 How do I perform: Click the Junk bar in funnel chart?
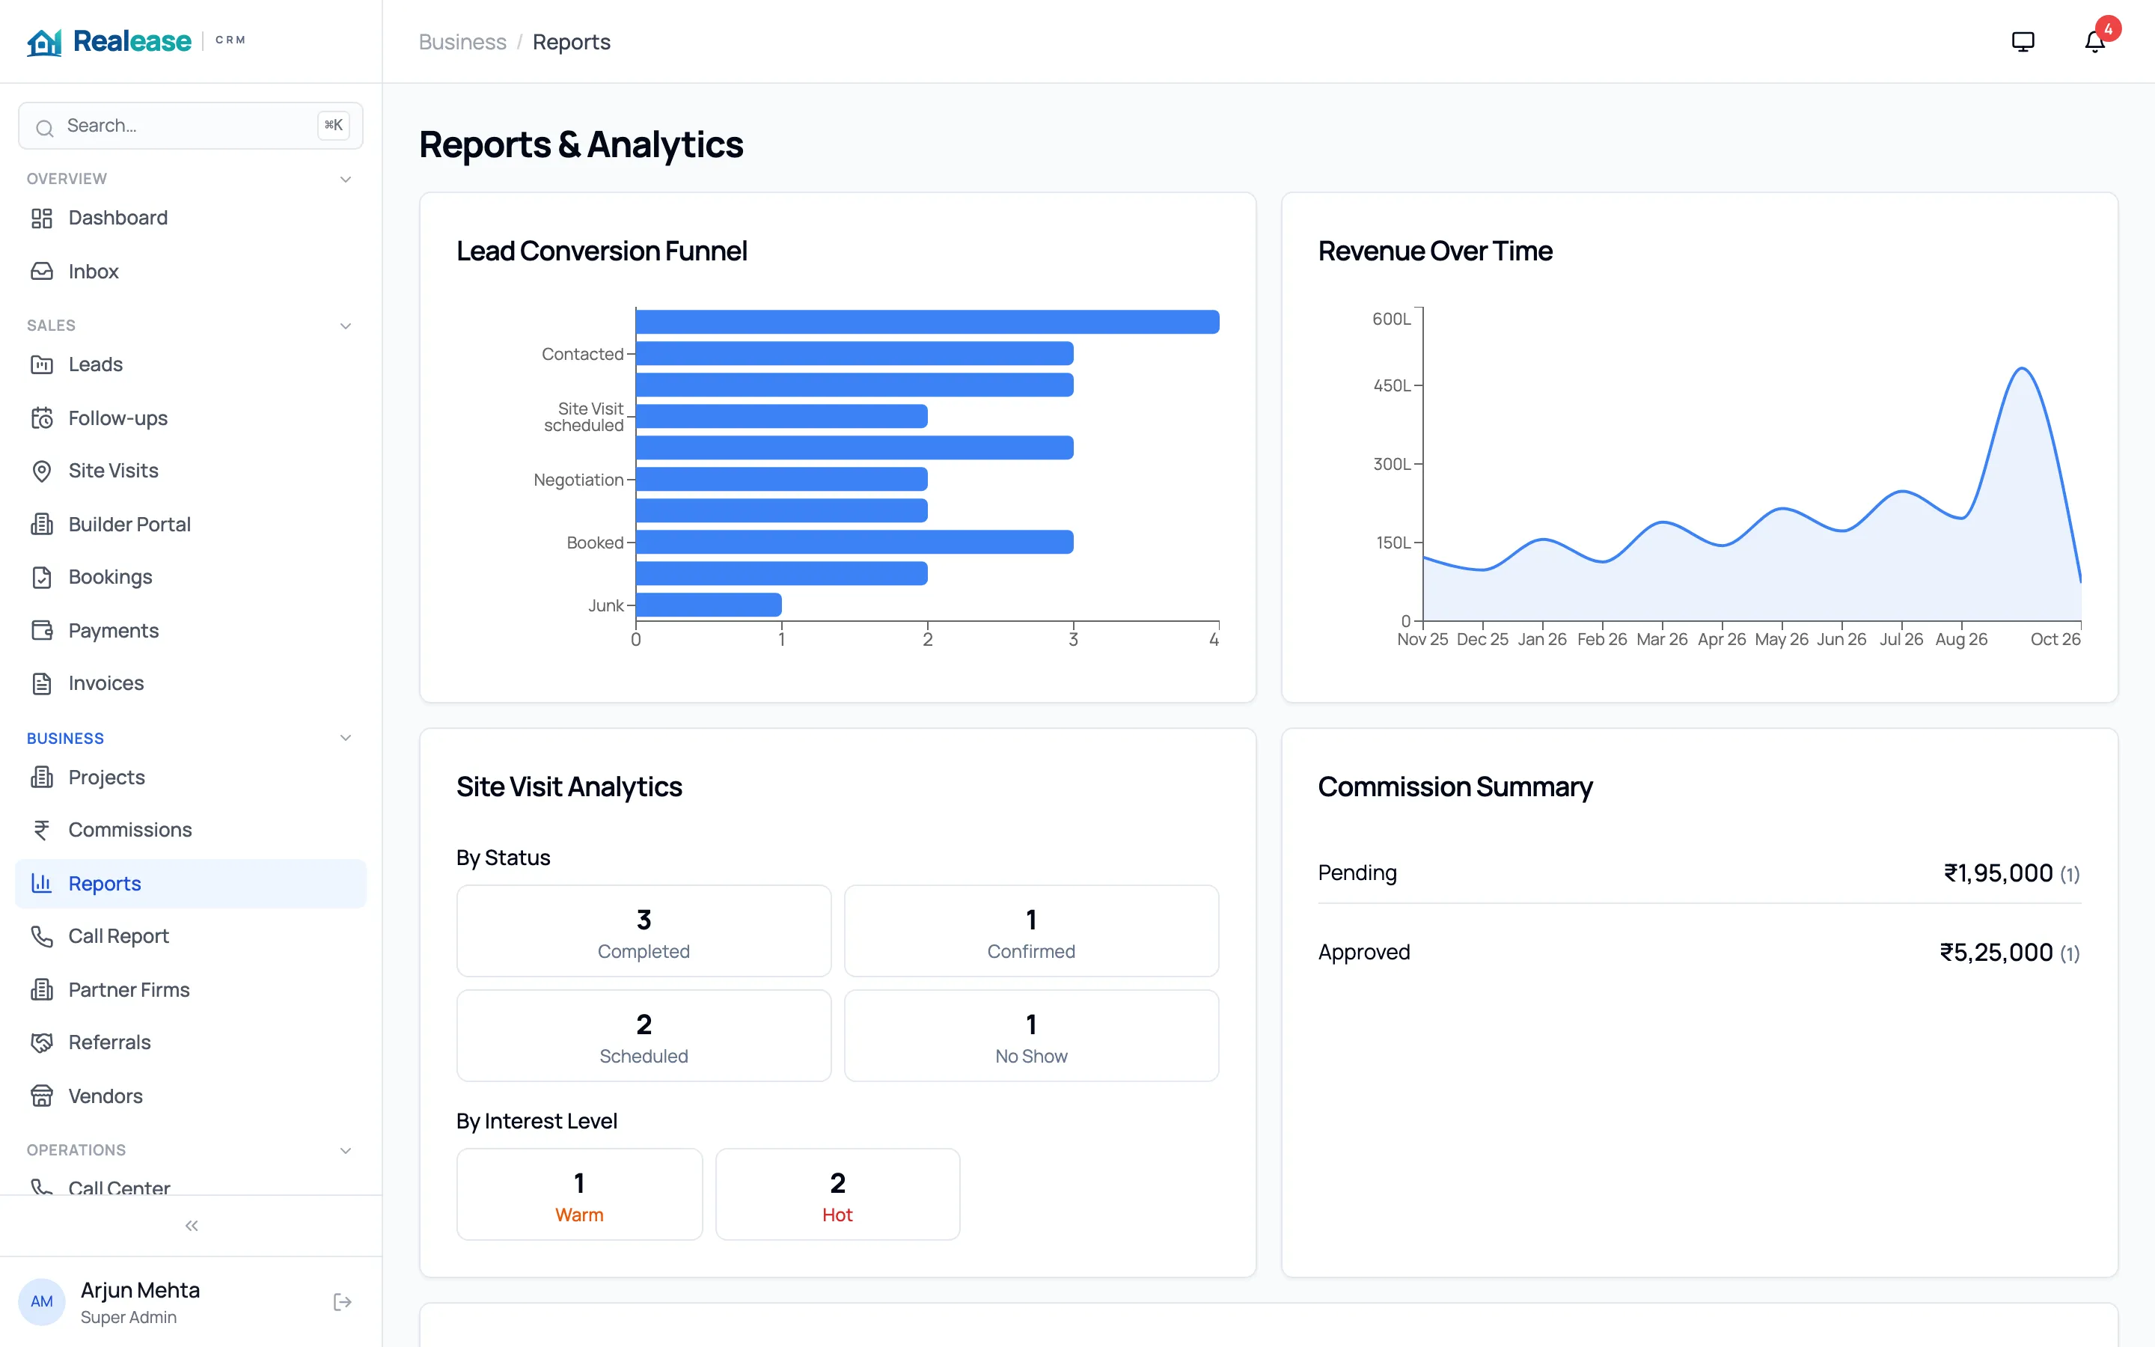point(709,605)
